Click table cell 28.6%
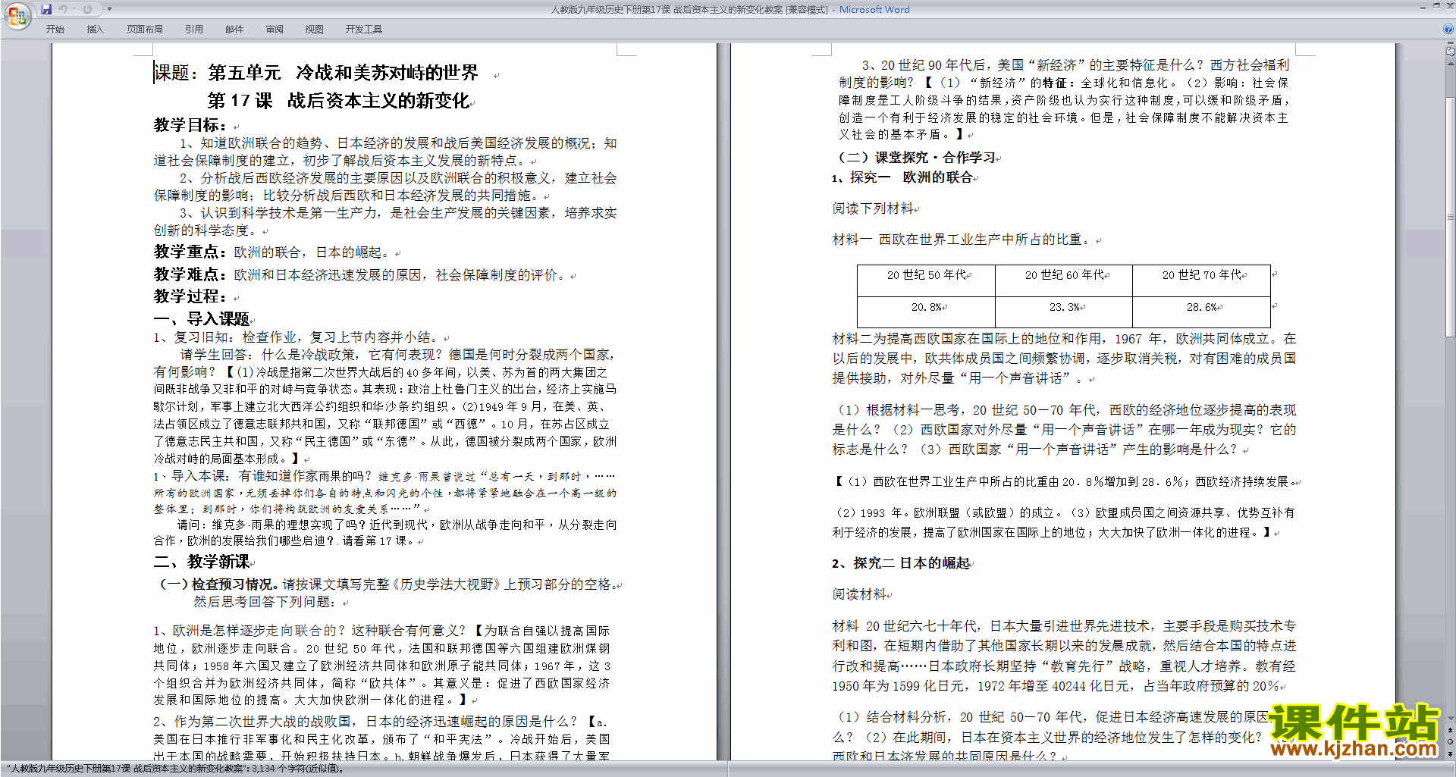The height and width of the screenshot is (777, 1456). click(x=1201, y=312)
